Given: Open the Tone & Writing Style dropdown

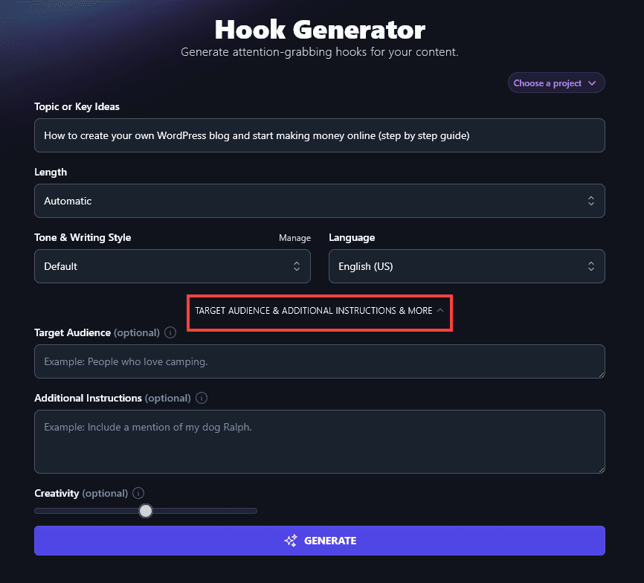Looking at the screenshot, I should click(x=173, y=266).
